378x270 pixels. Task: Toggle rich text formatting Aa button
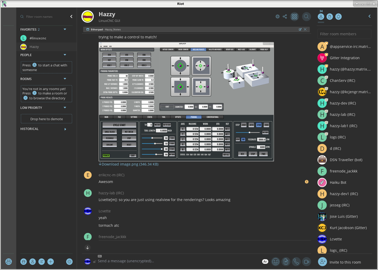click(x=265, y=262)
